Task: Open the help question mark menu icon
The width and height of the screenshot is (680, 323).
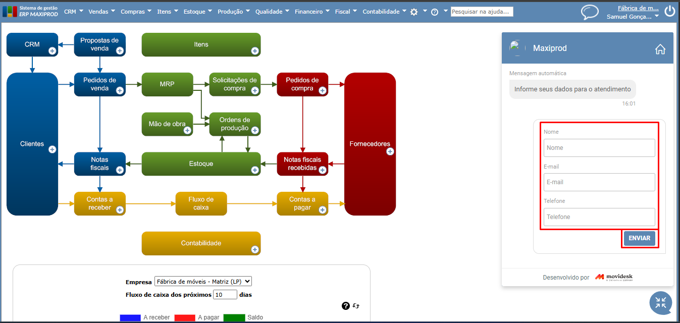Action: (435, 12)
